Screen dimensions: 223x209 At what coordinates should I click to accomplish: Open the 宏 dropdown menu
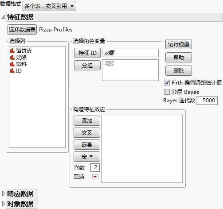point(87,157)
